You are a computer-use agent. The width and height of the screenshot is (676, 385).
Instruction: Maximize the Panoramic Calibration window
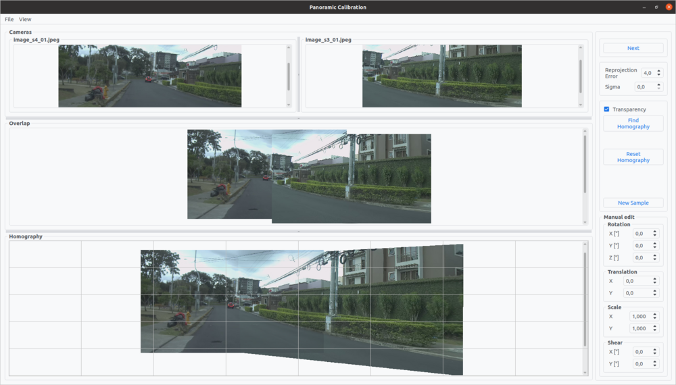point(656,7)
